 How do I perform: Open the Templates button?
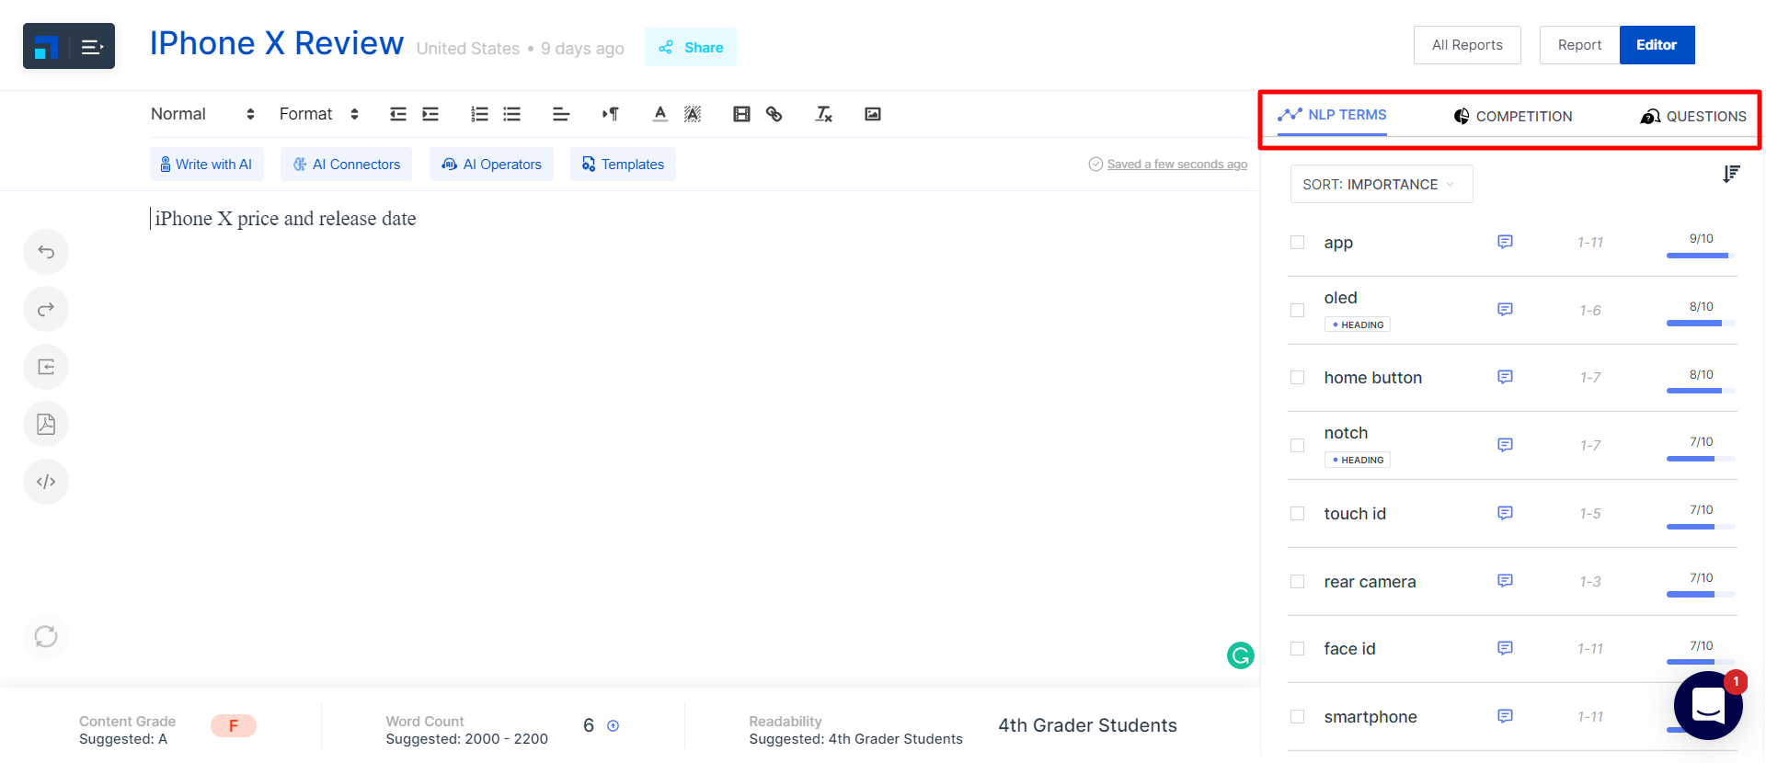(x=623, y=165)
